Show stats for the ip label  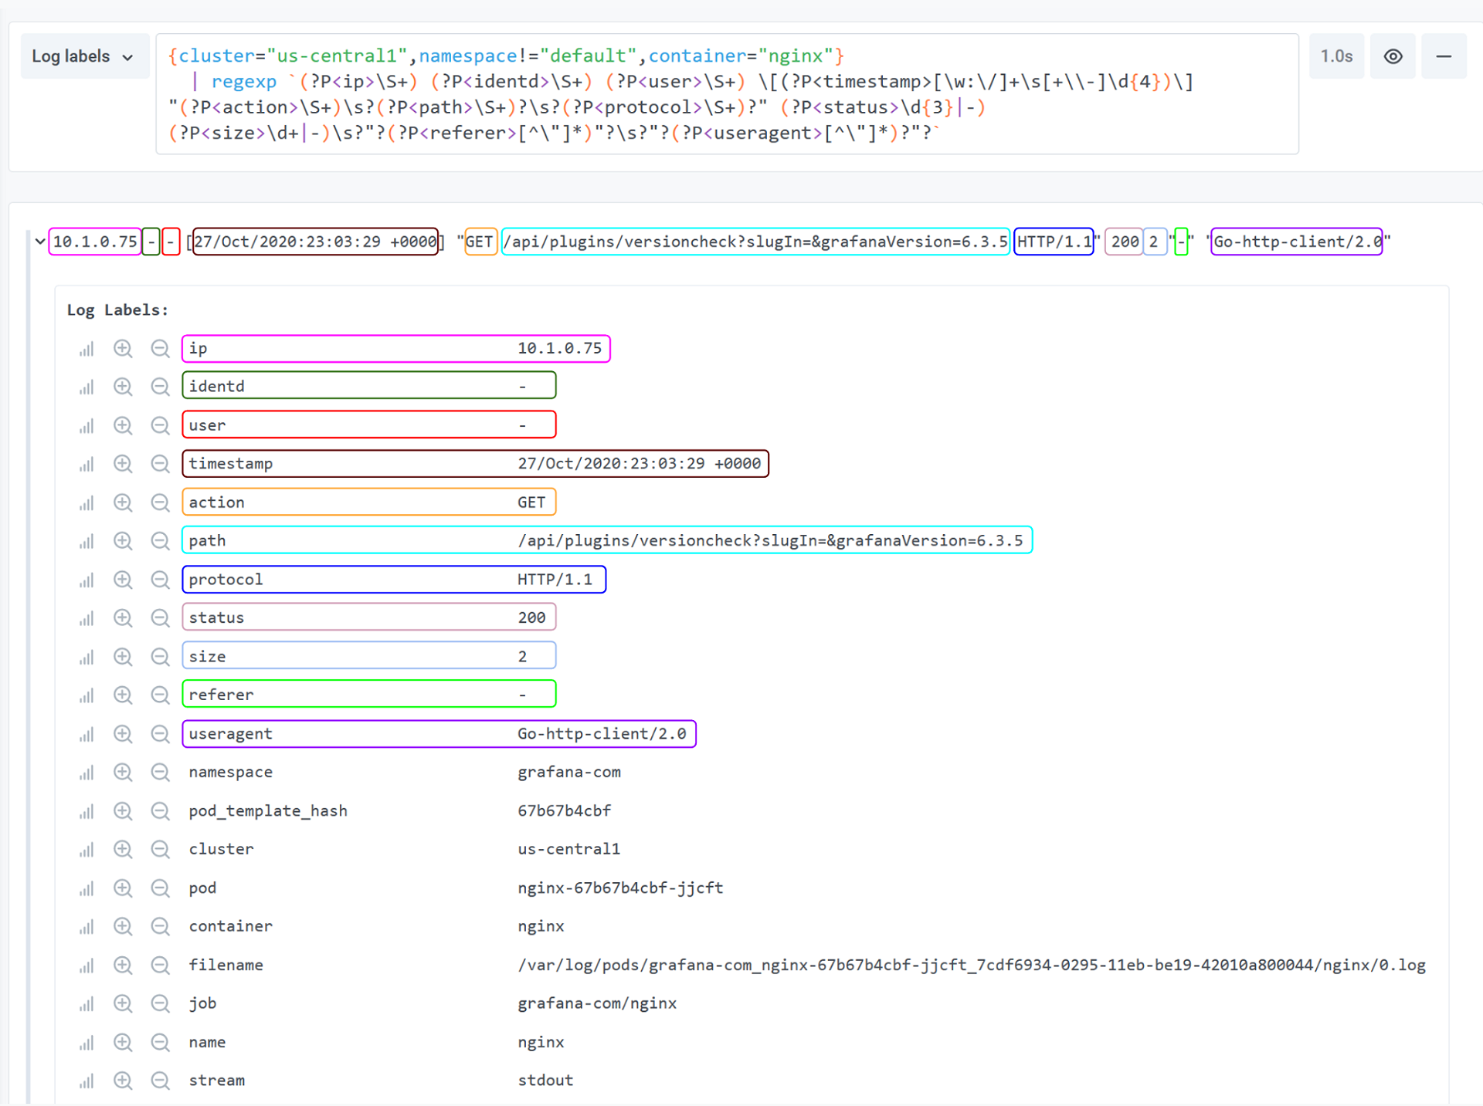(x=86, y=348)
